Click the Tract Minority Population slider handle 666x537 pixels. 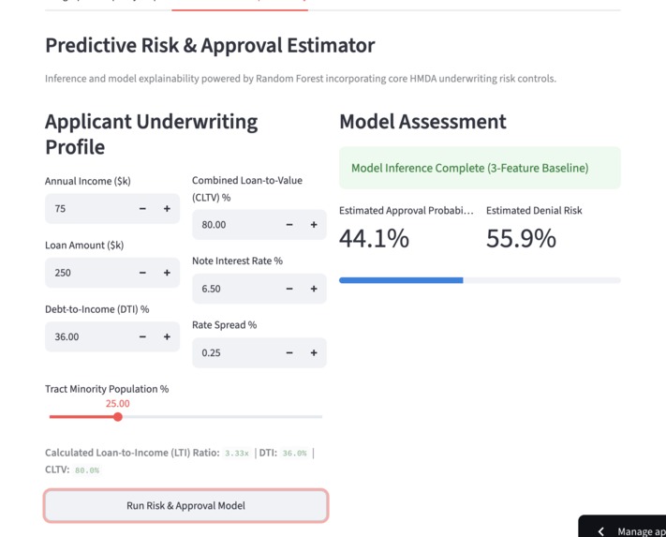click(x=118, y=417)
